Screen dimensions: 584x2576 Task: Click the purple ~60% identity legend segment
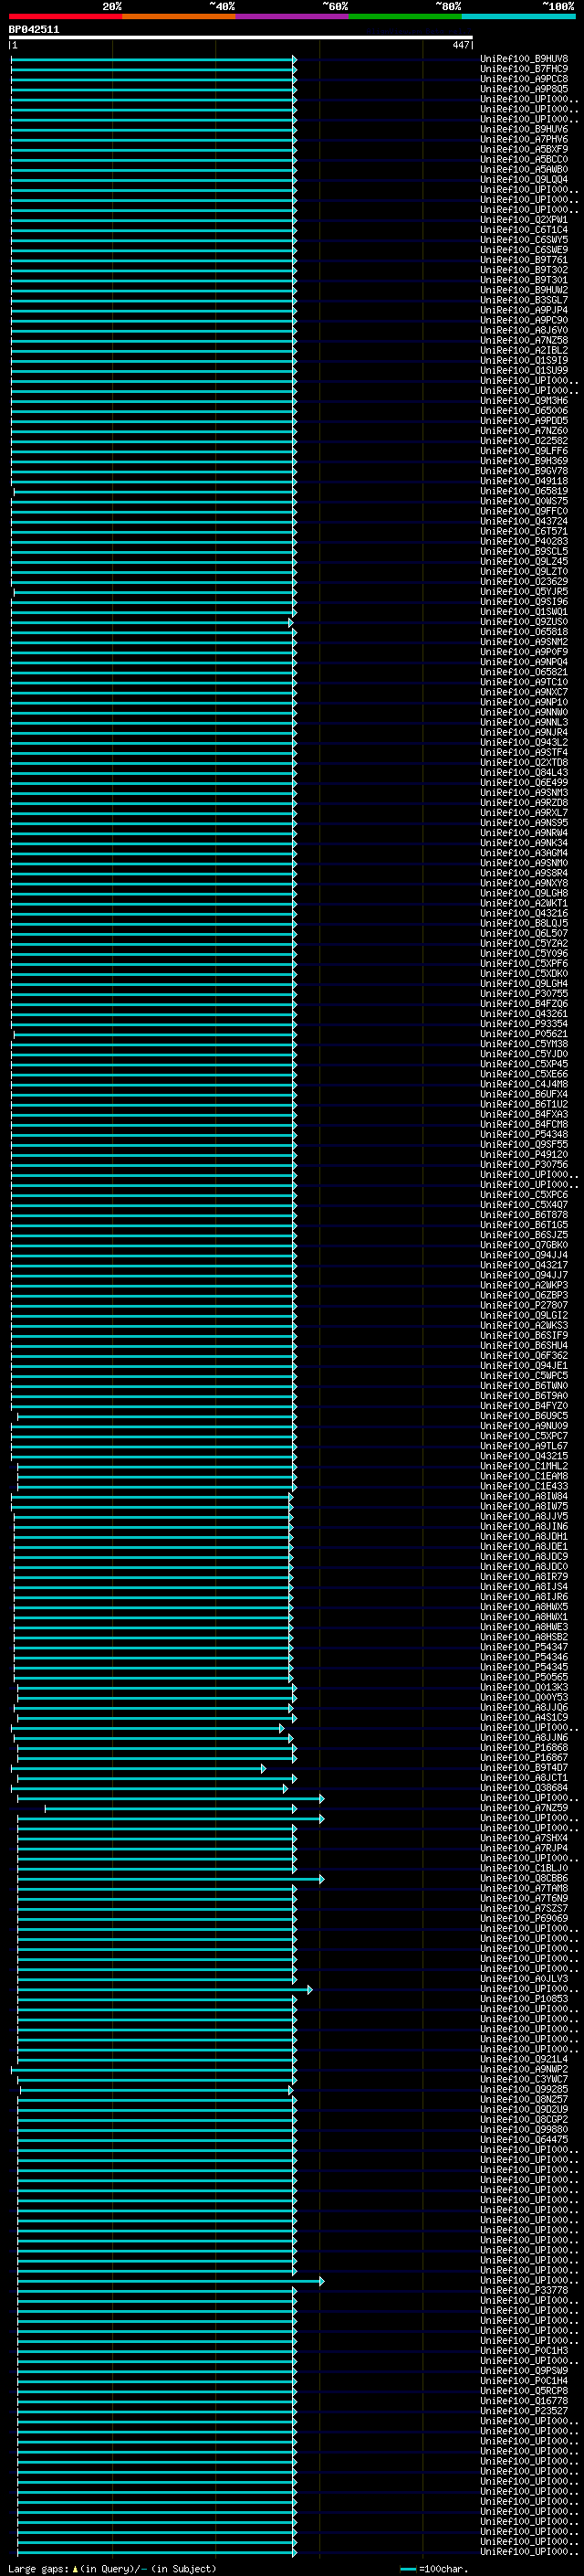[x=293, y=16]
